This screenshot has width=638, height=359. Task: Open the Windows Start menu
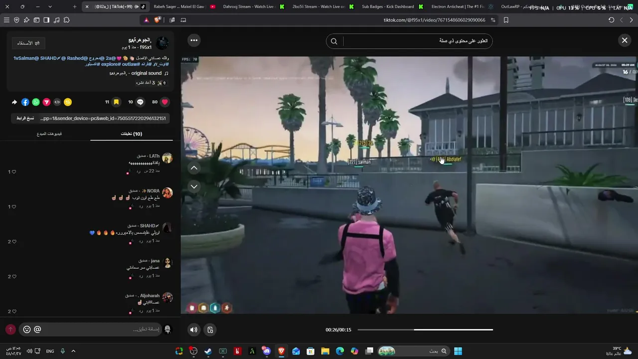pos(458,351)
